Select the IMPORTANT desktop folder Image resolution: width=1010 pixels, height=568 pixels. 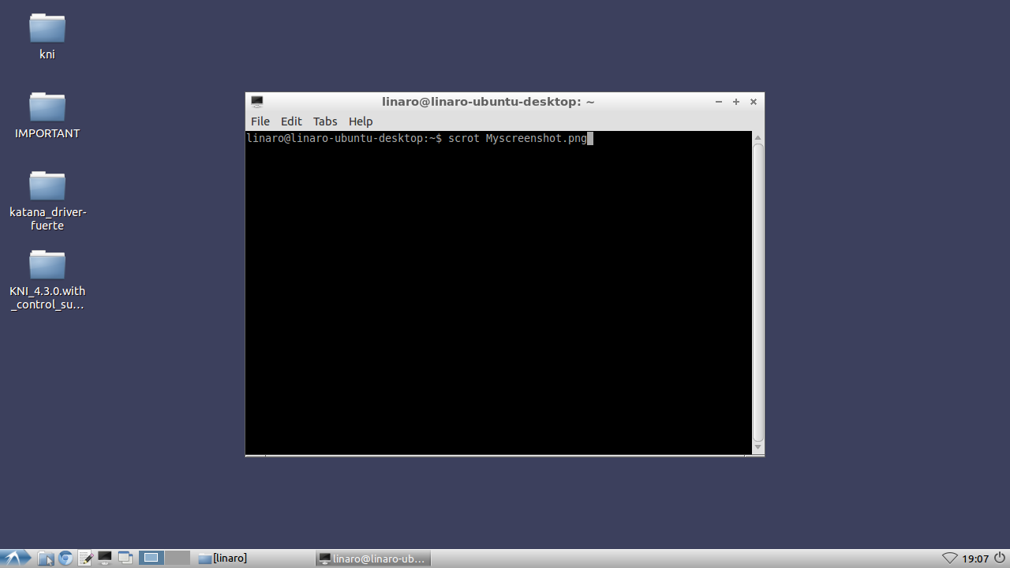coord(47,115)
